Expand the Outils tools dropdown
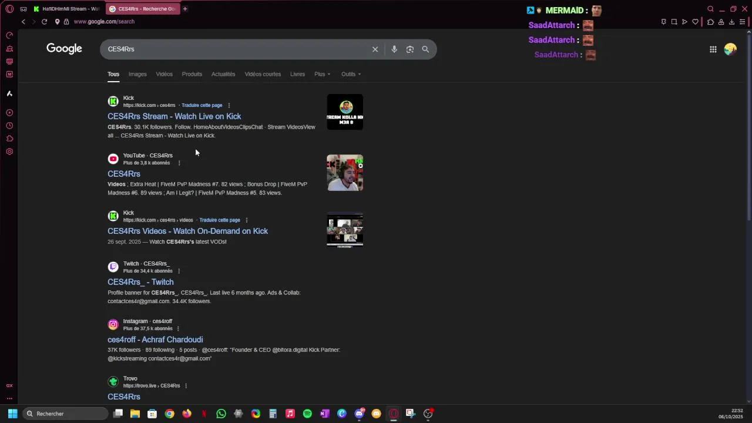This screenshot has height=423, width=752. pos(351,74)
